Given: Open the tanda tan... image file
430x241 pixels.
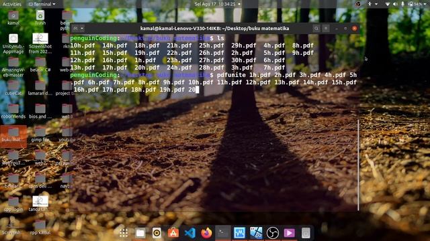Looking at the screenshot, I should tap(40, 204).
